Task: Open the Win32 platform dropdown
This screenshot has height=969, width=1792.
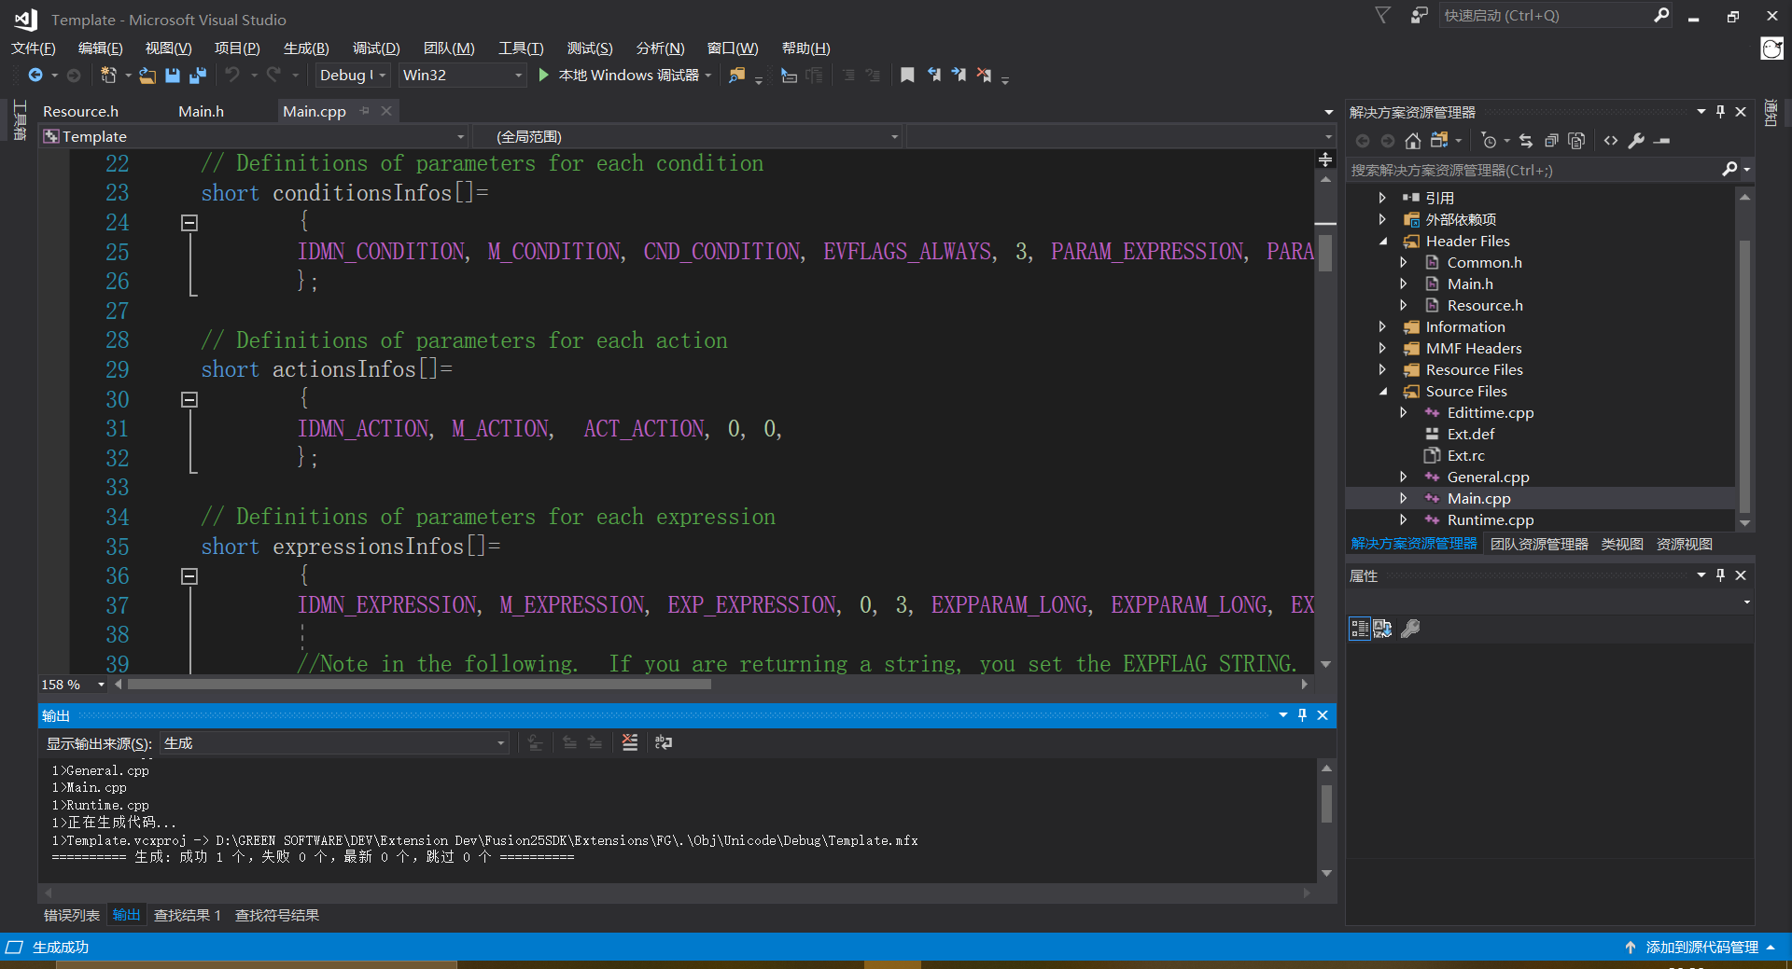Action: click(x=462, y=76)
